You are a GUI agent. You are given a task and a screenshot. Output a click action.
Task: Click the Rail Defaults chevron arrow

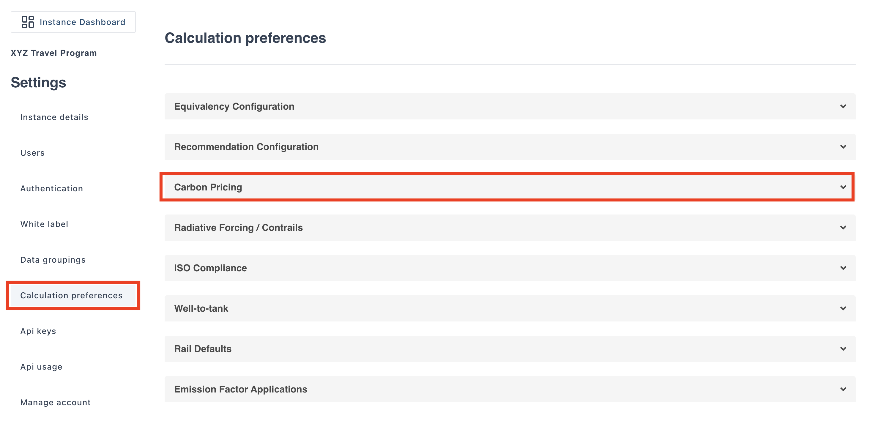click(x=843, y=349)
